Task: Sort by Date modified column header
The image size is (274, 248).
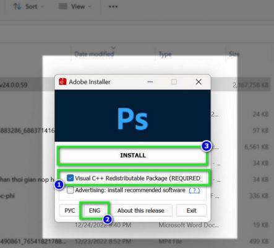Action: pos(94,54)
